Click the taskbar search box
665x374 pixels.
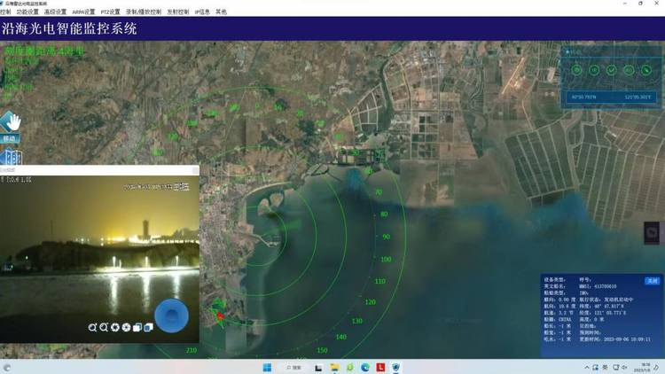tap(293, 367)
